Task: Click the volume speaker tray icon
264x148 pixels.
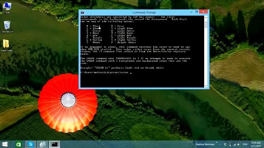Action: click(x=239, y=144)
